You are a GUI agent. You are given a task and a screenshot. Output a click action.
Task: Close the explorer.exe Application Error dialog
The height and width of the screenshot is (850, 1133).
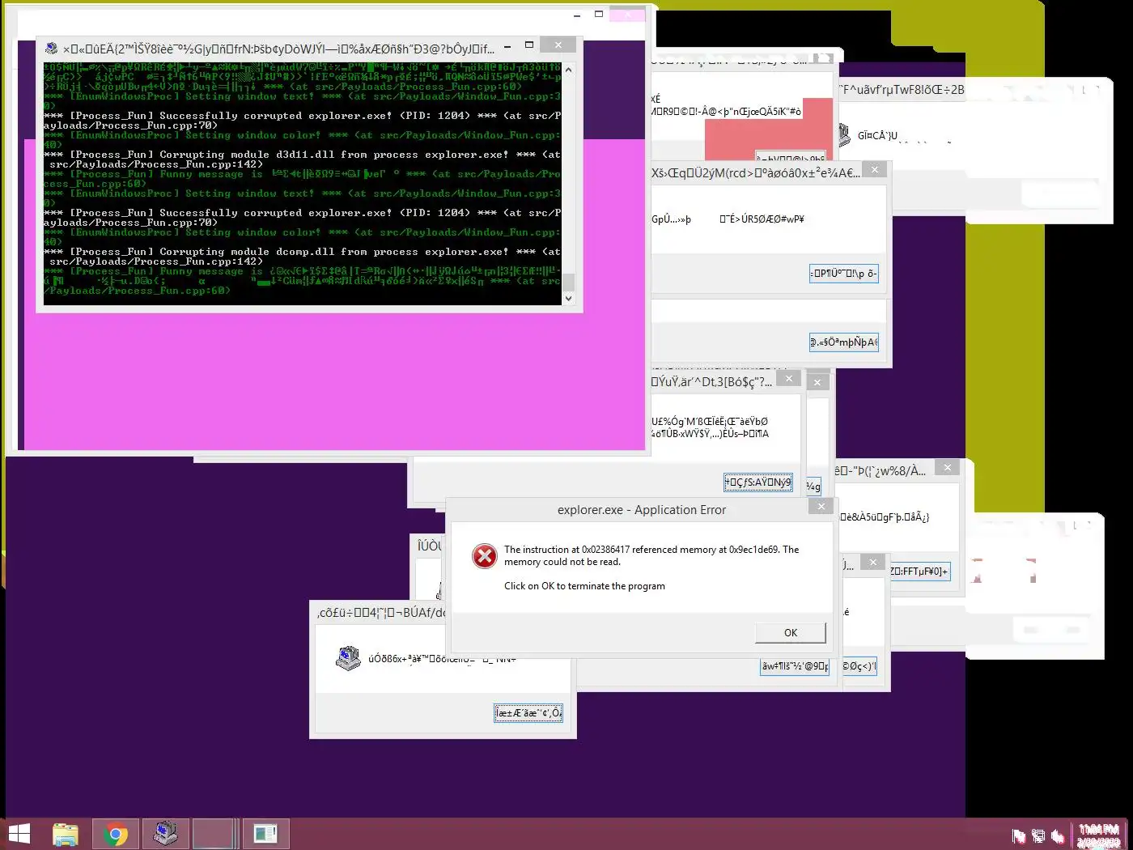(x=821, y=507)
